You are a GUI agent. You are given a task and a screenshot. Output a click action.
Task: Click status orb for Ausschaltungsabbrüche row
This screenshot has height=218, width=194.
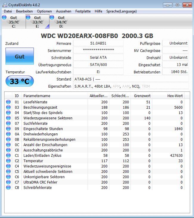tap(8, 150)
